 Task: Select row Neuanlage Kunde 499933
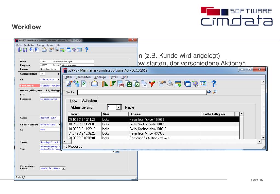(154, 133)
